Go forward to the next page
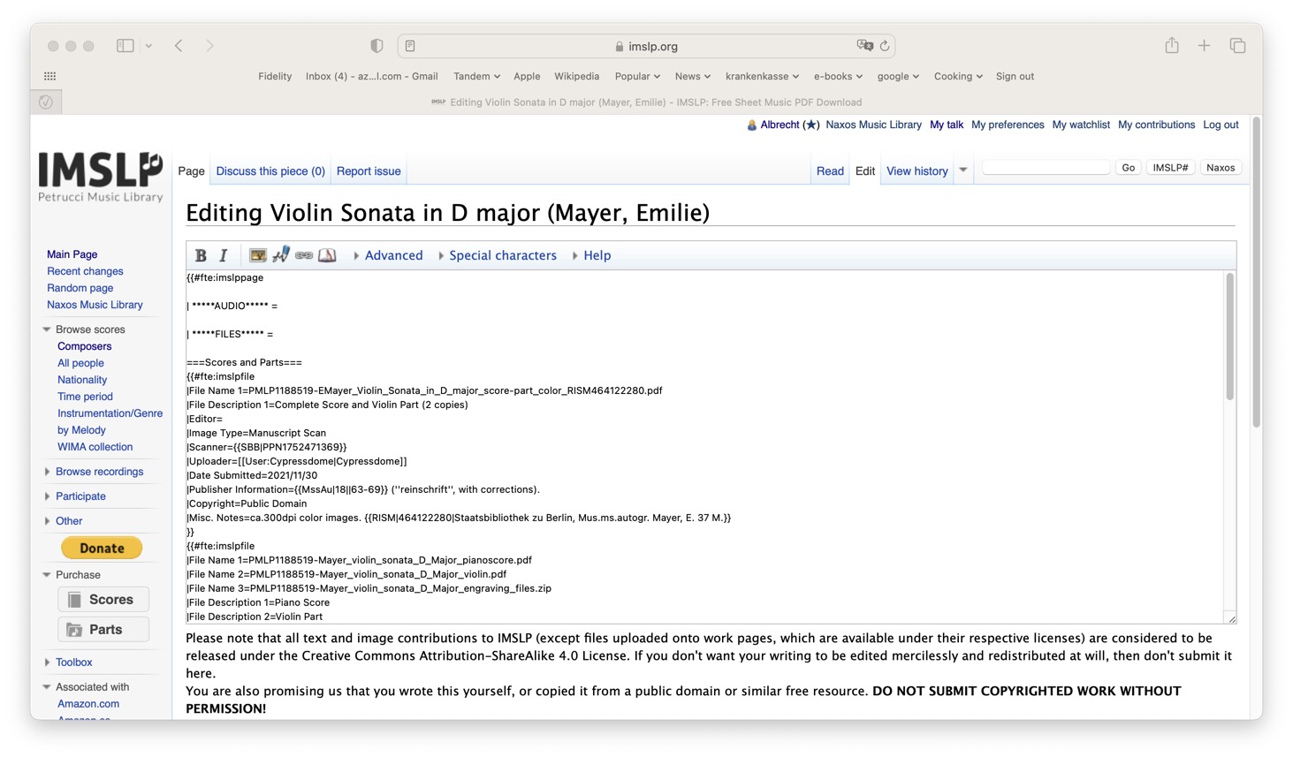This screenshot has width=1293, height=757. click(209, 46)
